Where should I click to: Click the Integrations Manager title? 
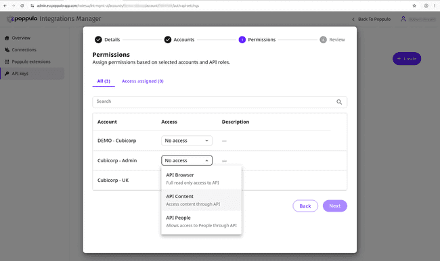pyautogui.click(x=70, y=19)
